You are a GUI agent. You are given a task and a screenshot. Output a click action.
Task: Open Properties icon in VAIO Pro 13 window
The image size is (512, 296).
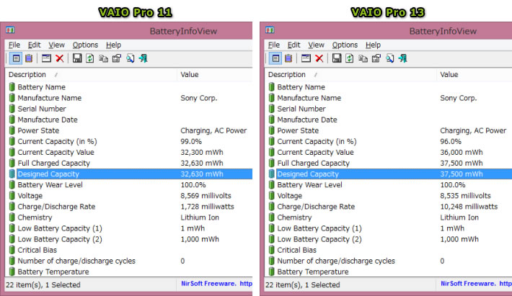[x=376, y=58]
